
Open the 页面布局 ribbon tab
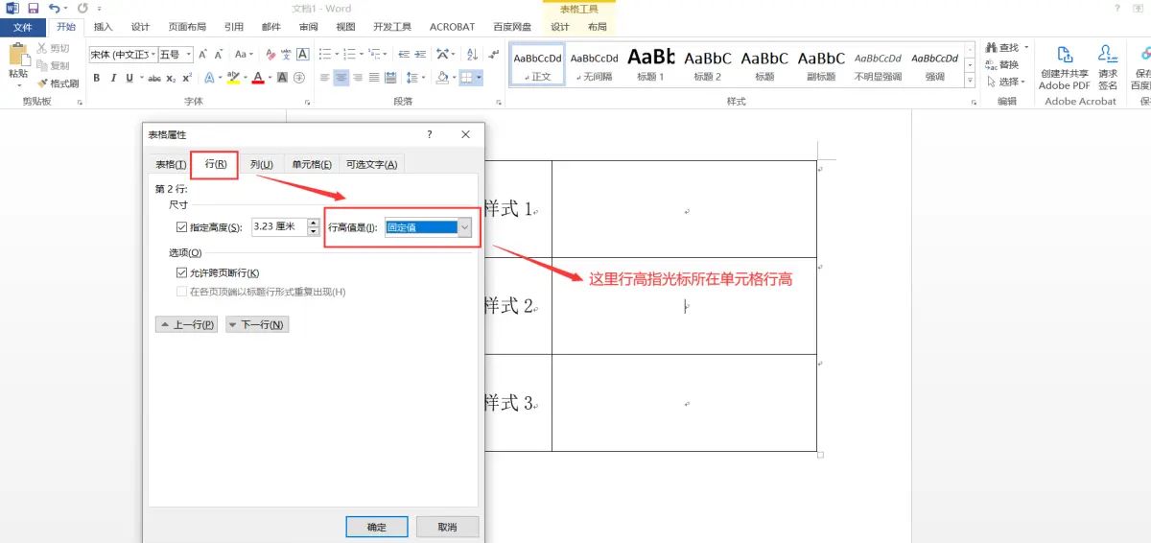pos(187,27)
